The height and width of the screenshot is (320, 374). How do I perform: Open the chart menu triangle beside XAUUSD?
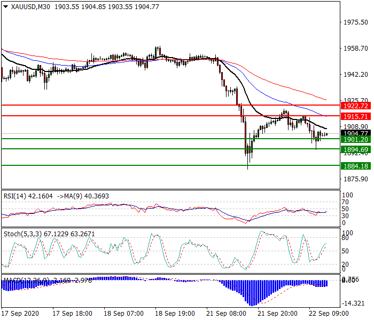tap(5, 7)
